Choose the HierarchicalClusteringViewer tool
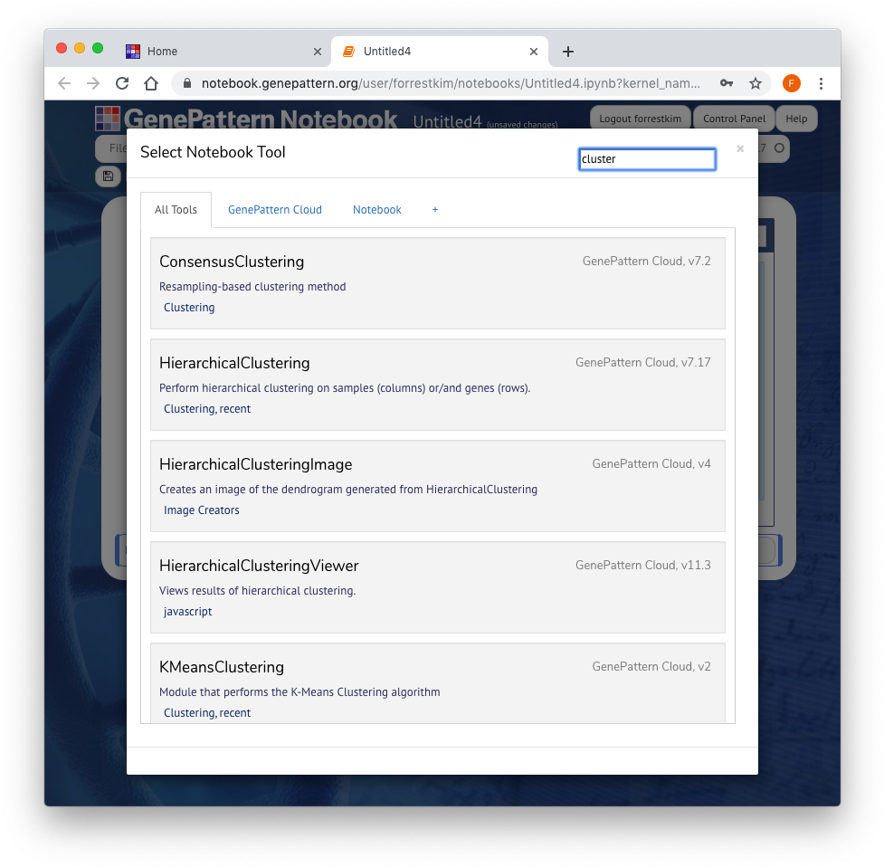 [x=438, y=587]
